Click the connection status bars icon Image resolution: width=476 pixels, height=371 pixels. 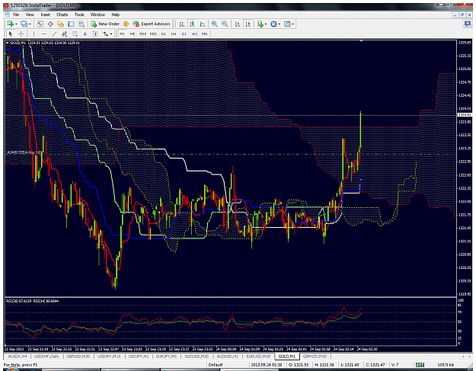pos(420,365)
